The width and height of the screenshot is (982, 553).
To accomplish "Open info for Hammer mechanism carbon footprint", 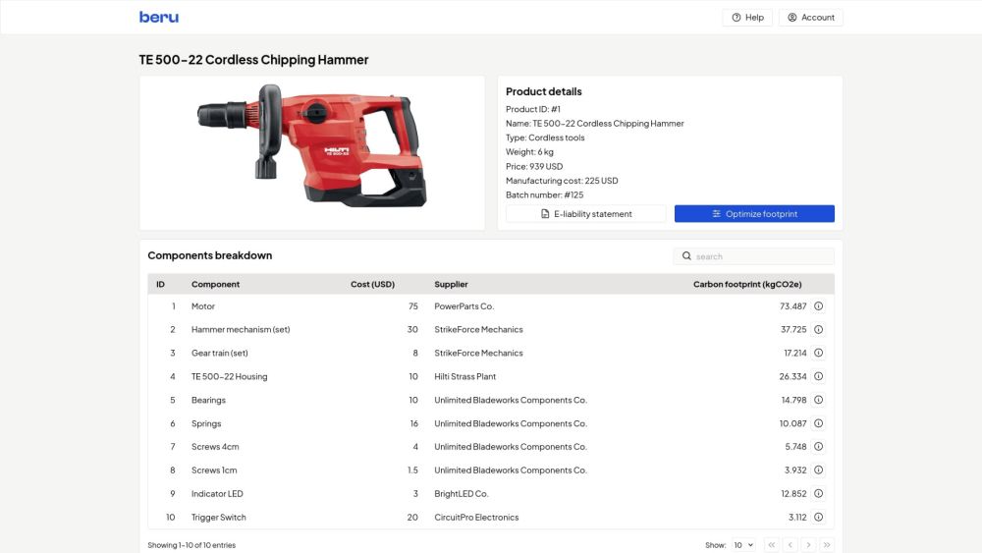I will coord(818,330).
